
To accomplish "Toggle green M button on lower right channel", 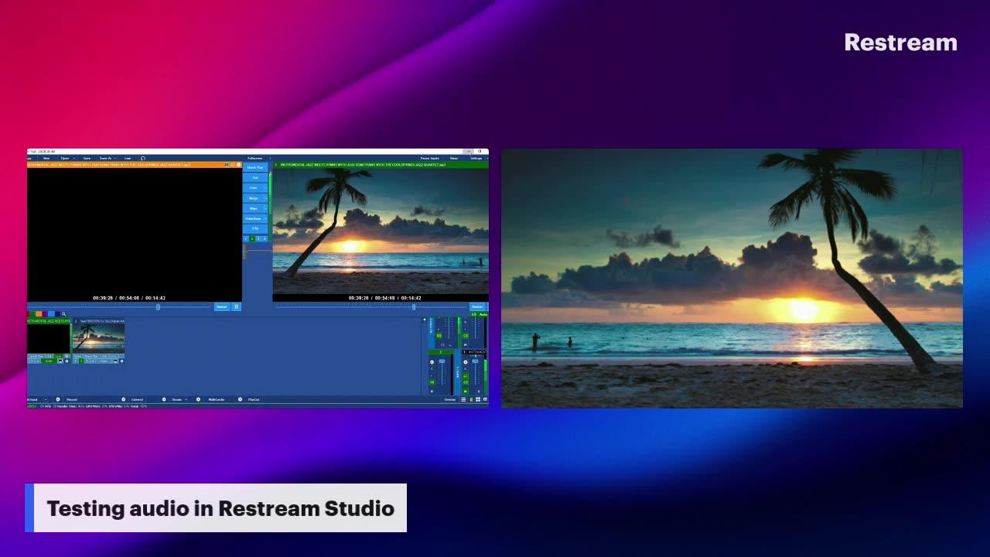I will click(466, 391).
